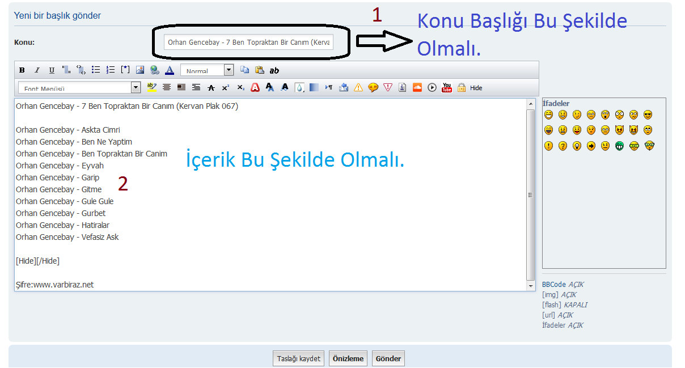Insert a link with the globe icon
Screen dimensions: 685x368
[x=155, y=70]
